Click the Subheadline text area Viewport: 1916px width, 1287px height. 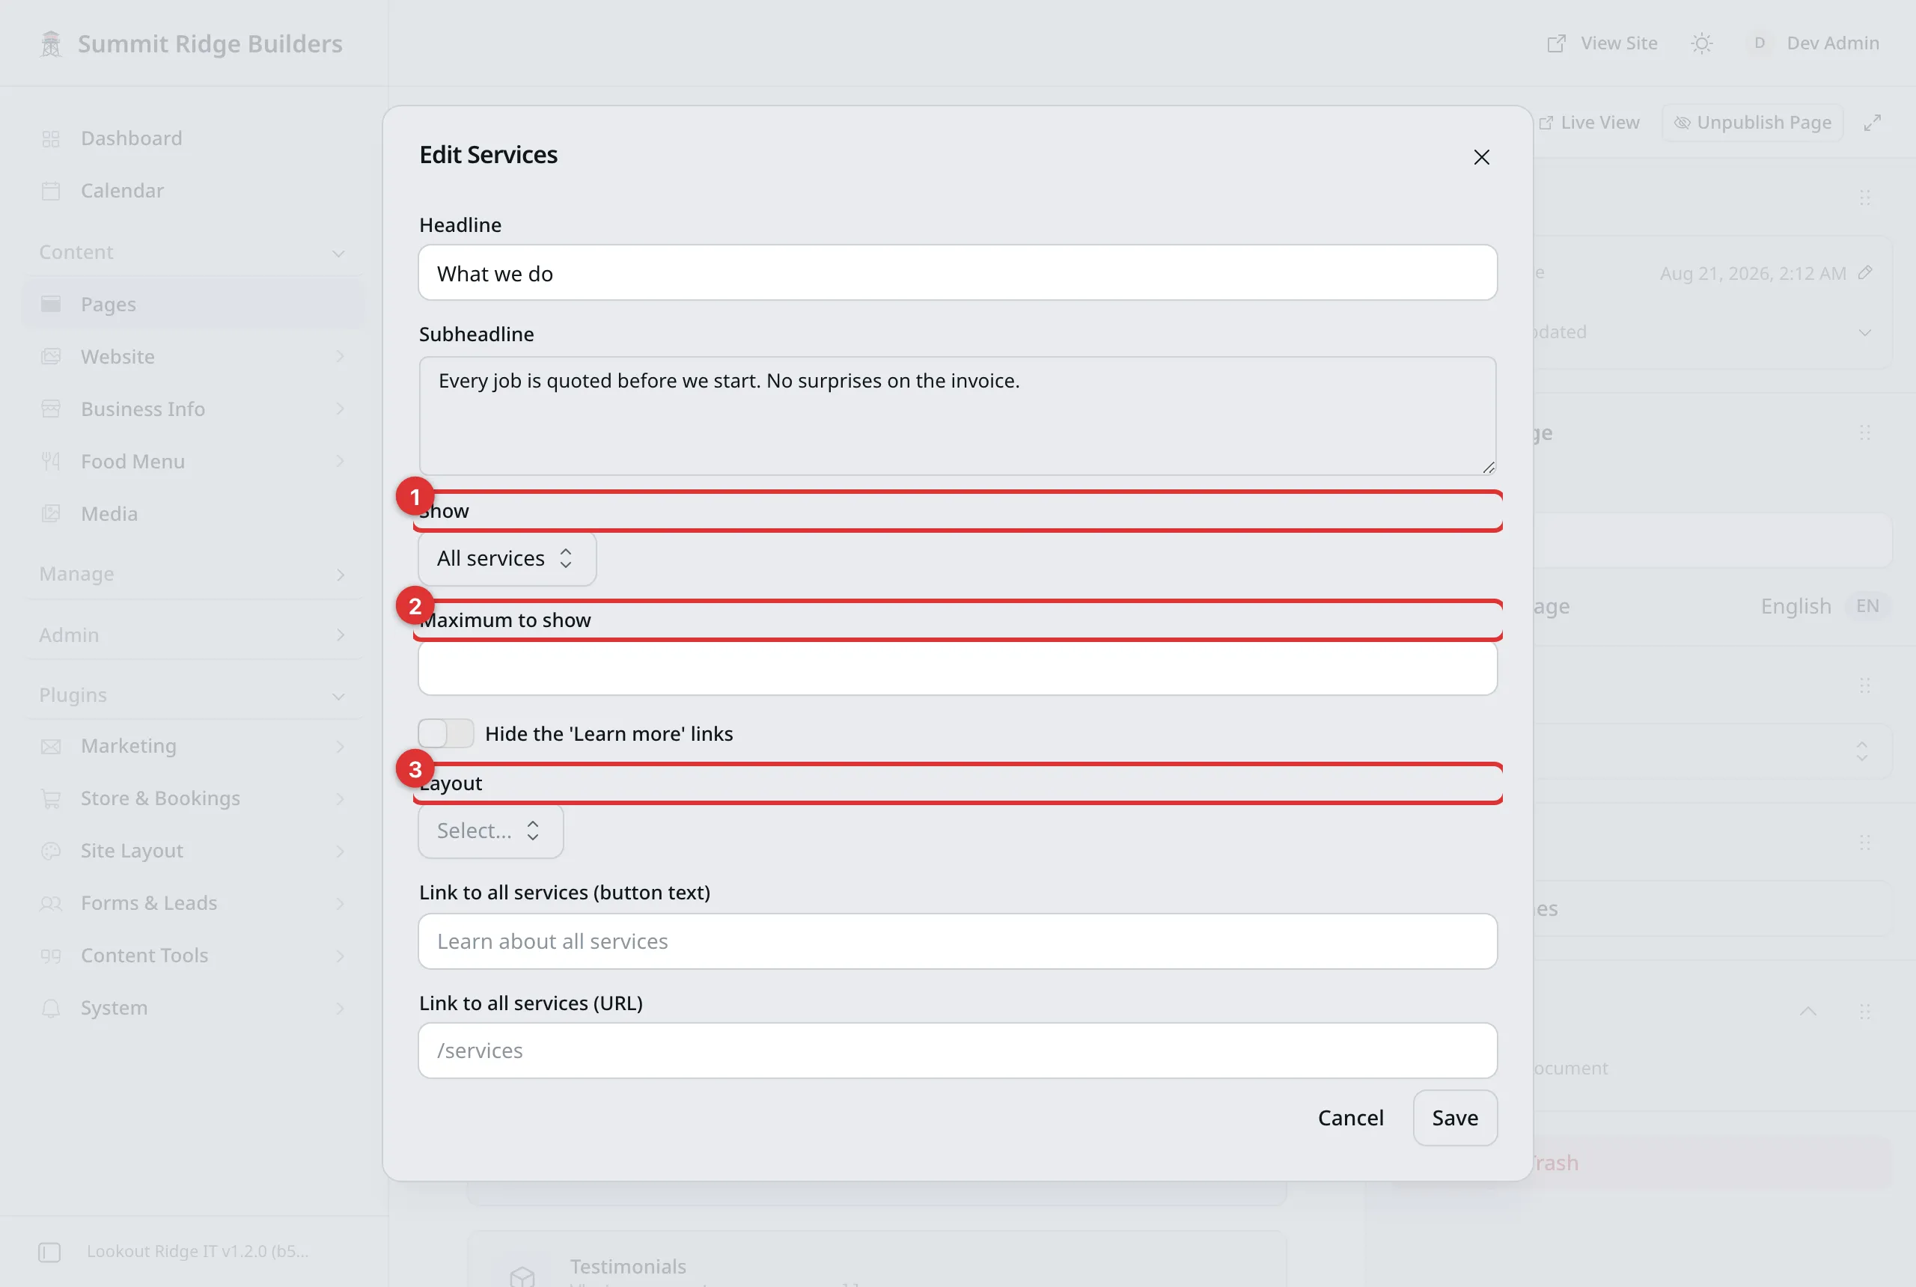[x=957, y=415]
